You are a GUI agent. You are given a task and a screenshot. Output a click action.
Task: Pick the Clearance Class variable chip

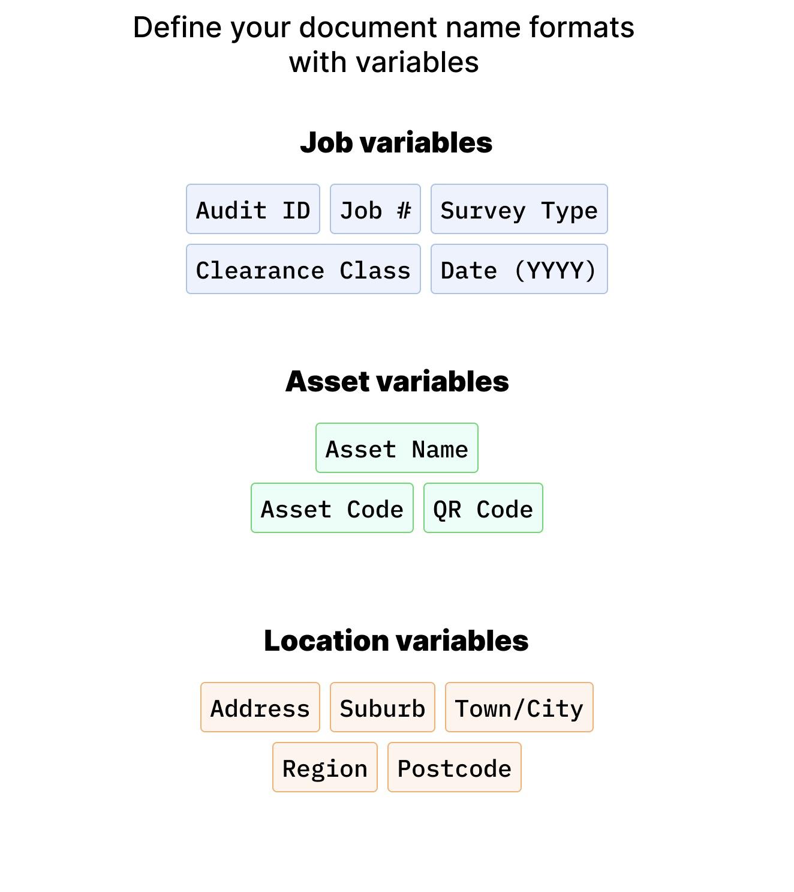pyautogui.click(x=303, y=269)
